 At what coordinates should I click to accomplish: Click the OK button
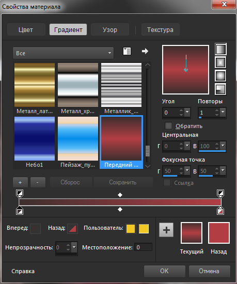pos(165,271)
